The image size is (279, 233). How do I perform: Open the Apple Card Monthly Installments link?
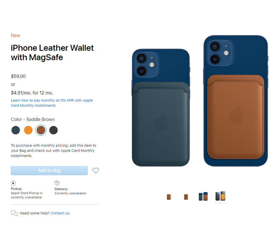pyautogui.click(x=52, y=103)
